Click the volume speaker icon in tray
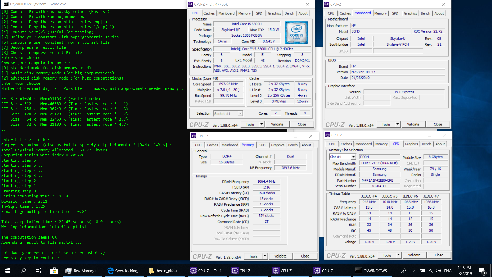Screen dimensions: 492x277 click(438, 271)
